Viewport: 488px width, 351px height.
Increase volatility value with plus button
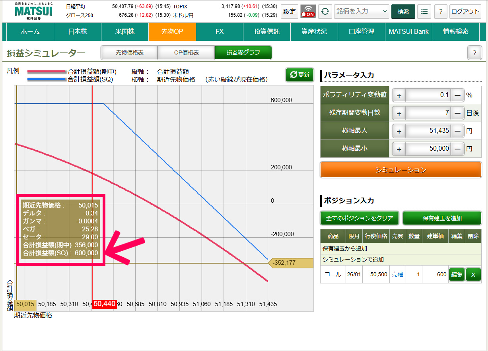(399, 95)
